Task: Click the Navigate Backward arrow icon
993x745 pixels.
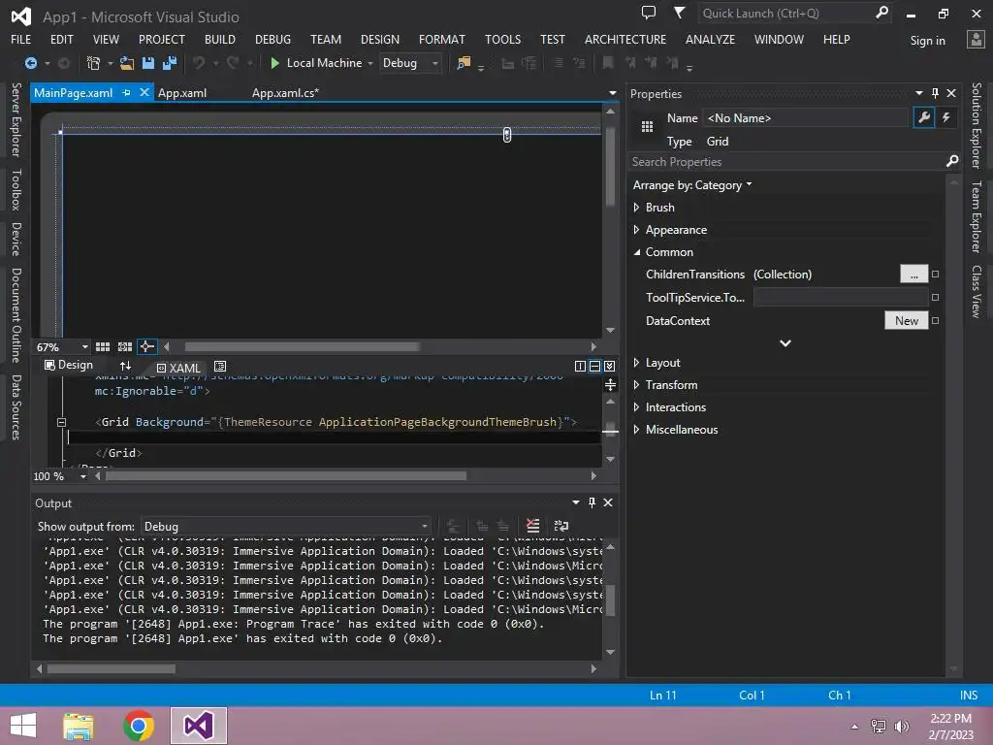Action: [x=30, y=63]
